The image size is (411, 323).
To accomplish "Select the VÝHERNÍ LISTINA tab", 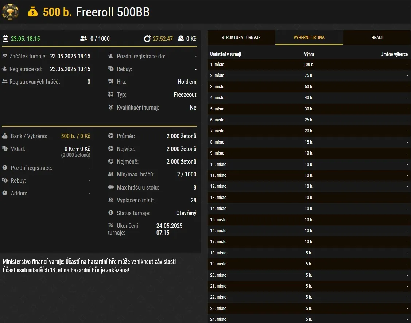I will click(x=309, y=37).
